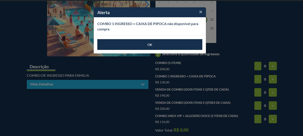Screen dimensions: 303x136
Task: Pick day 29 on the calendar
Action: [x=212, y=29]
